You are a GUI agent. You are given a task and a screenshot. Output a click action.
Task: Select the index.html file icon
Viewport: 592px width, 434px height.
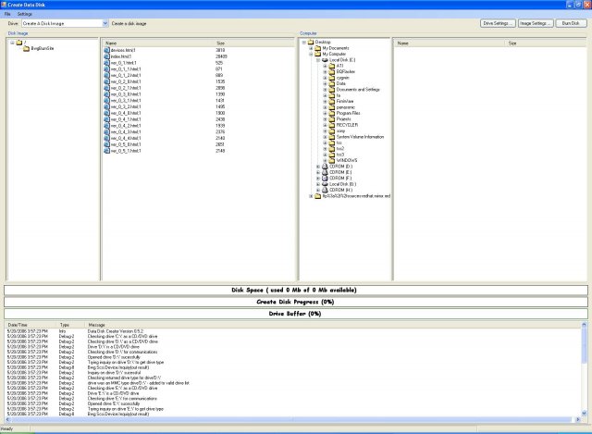coord(106,56)
